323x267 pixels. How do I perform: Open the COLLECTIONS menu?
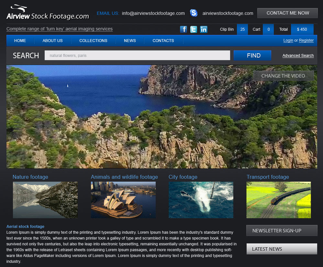click(93, 40)
